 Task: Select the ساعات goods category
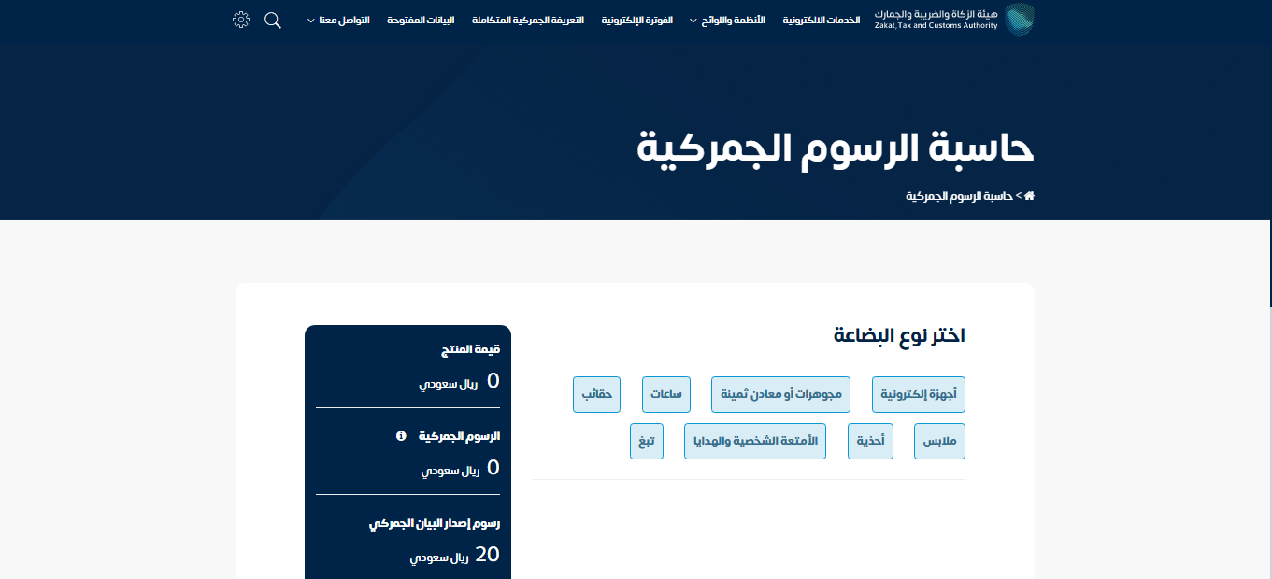pos(665,394)
